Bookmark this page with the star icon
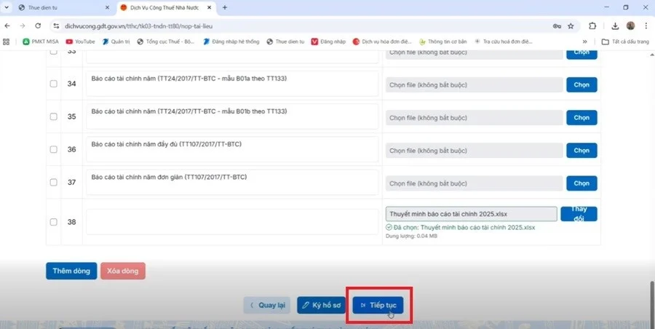The height and width of the screenshot is (329, 655). [x=571, y=25]
